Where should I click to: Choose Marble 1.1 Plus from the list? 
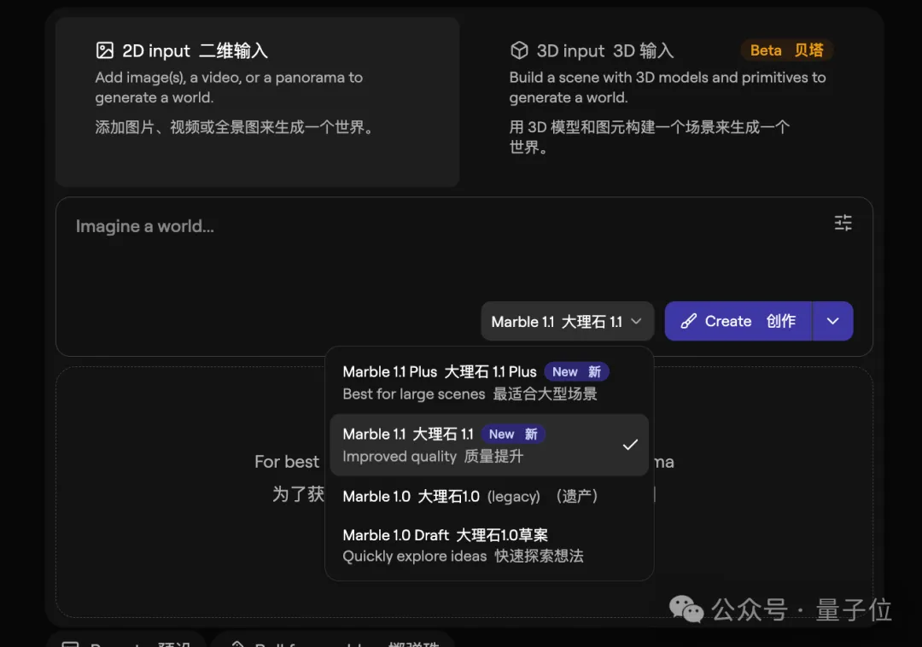[439, 382]
